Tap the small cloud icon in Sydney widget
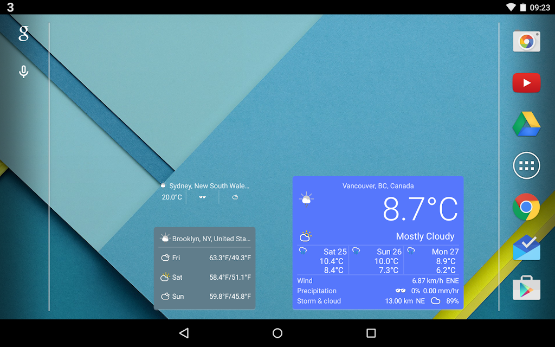The width and height of the screenshot is (555, 347). point(235,197)
